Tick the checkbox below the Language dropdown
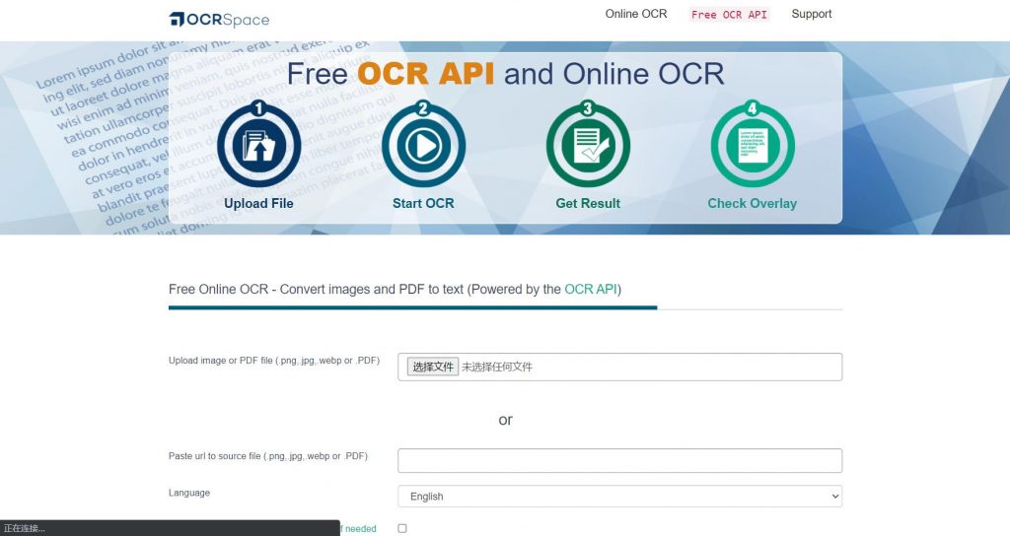The height and width of the screenshot is (536, 1010). [402, 529]
